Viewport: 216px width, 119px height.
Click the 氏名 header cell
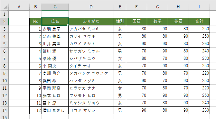pyautogui.click(x=55, y=22)
